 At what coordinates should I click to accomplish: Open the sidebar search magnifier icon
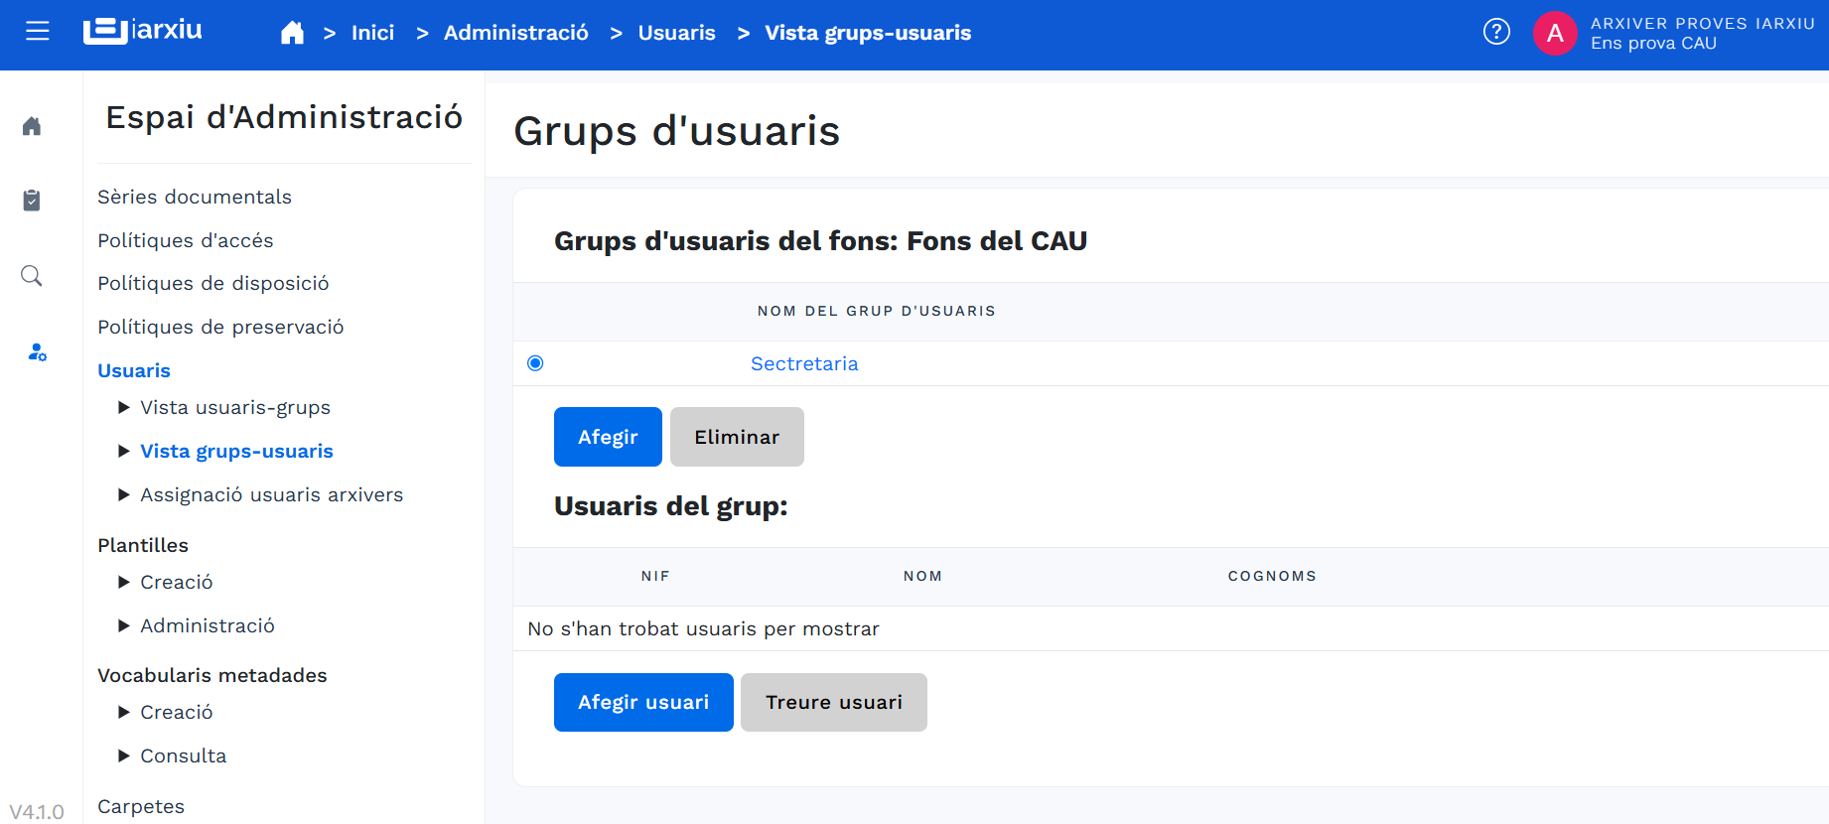tap(32, 276)
